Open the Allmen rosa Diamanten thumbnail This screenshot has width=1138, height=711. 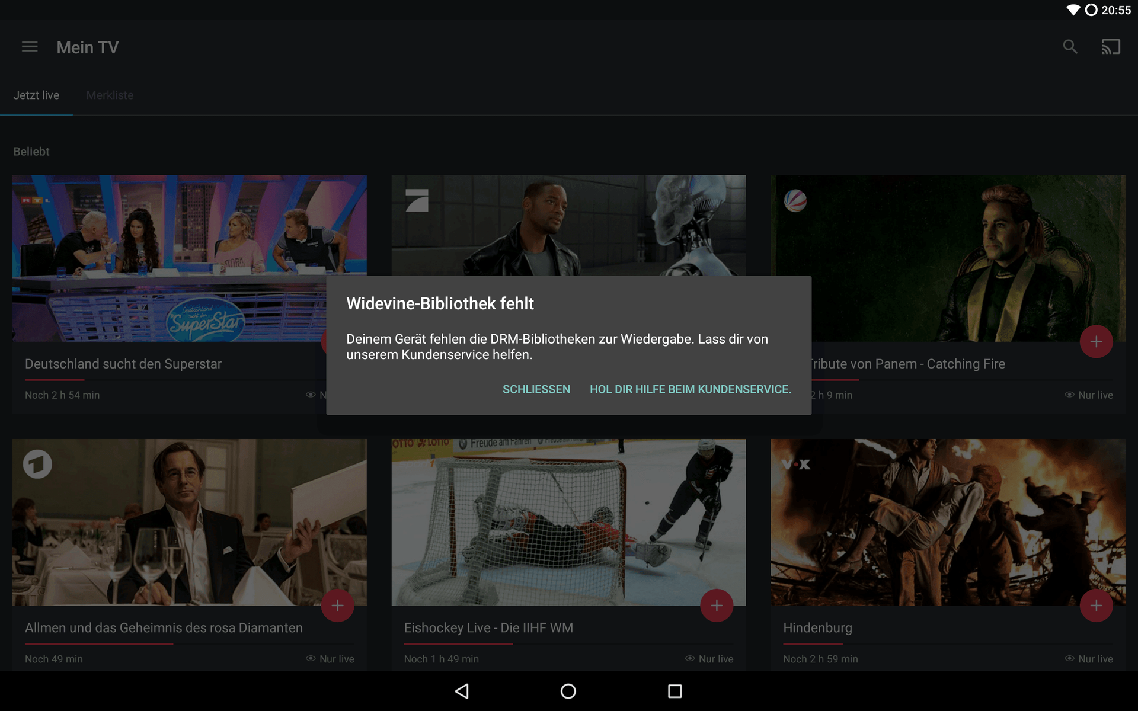pyautogui.click(x=189, y=522)
